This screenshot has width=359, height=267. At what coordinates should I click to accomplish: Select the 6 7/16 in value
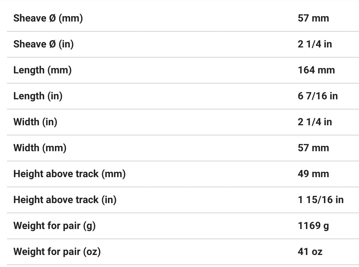click(x=318, y=96)
